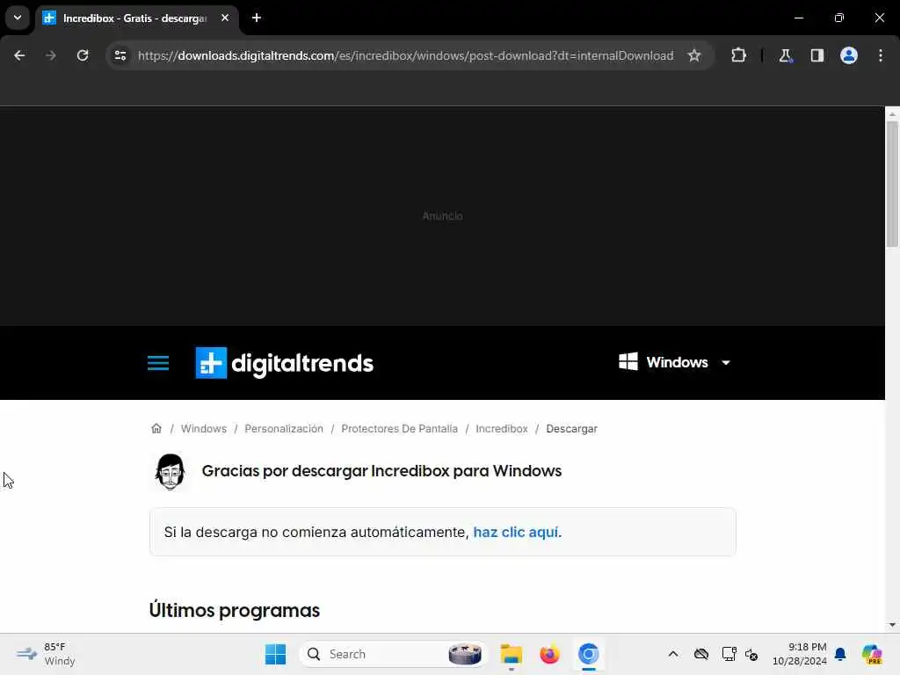Click the Incredibox app face icon
The width and height of the screenshot is (900, 675).
tap(170, 471)
